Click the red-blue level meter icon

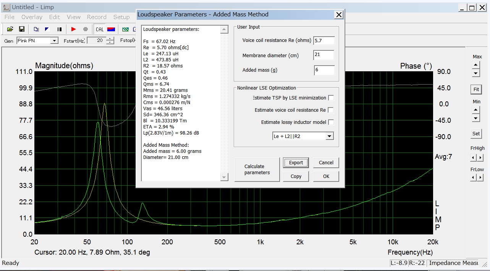click(x=111, y=29)
